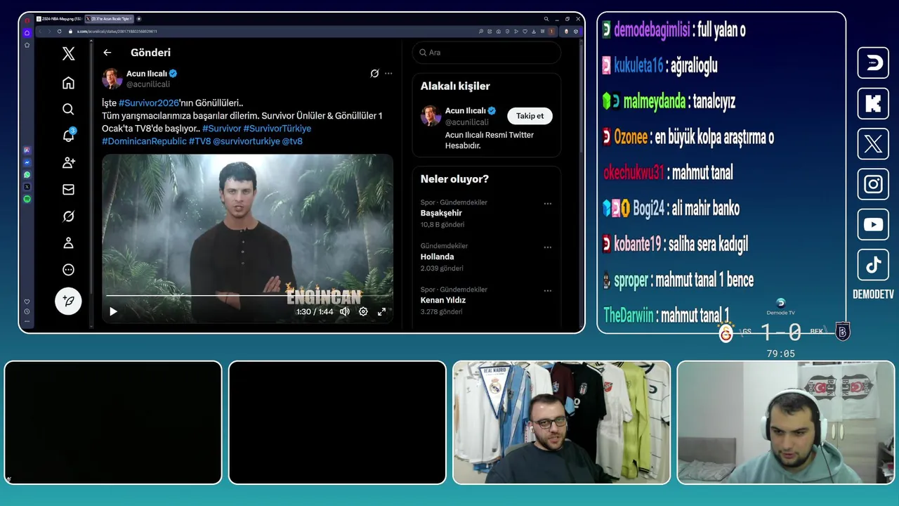Screen dimensions: 899x506
Task: Click the webcam of man with headphones
Action: pyautogui.click(x=786, y=422)
